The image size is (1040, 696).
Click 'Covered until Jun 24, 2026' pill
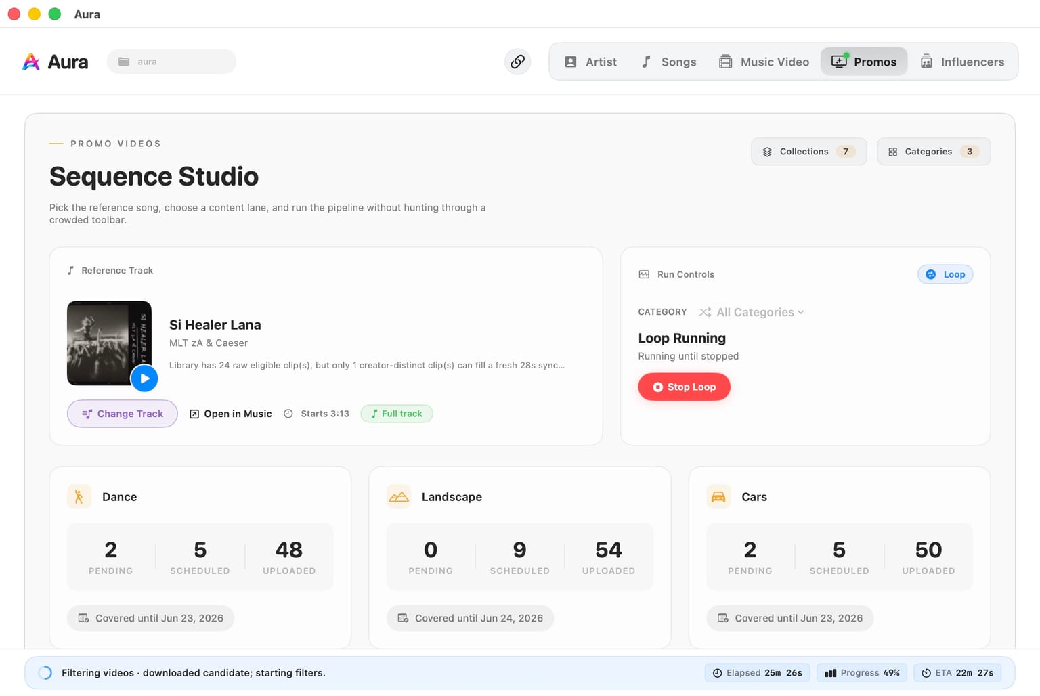pyautogui.click(x=471, y=618)
